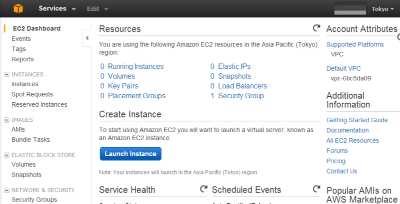
Task: Refresh the Service Health panel
Action: (x=203, y=189)
